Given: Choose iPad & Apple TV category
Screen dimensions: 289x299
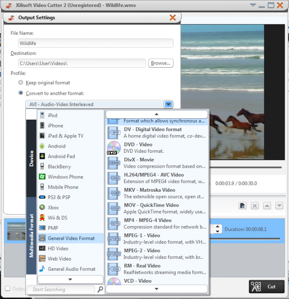Looking at the screenshot, I should [71, 136].
